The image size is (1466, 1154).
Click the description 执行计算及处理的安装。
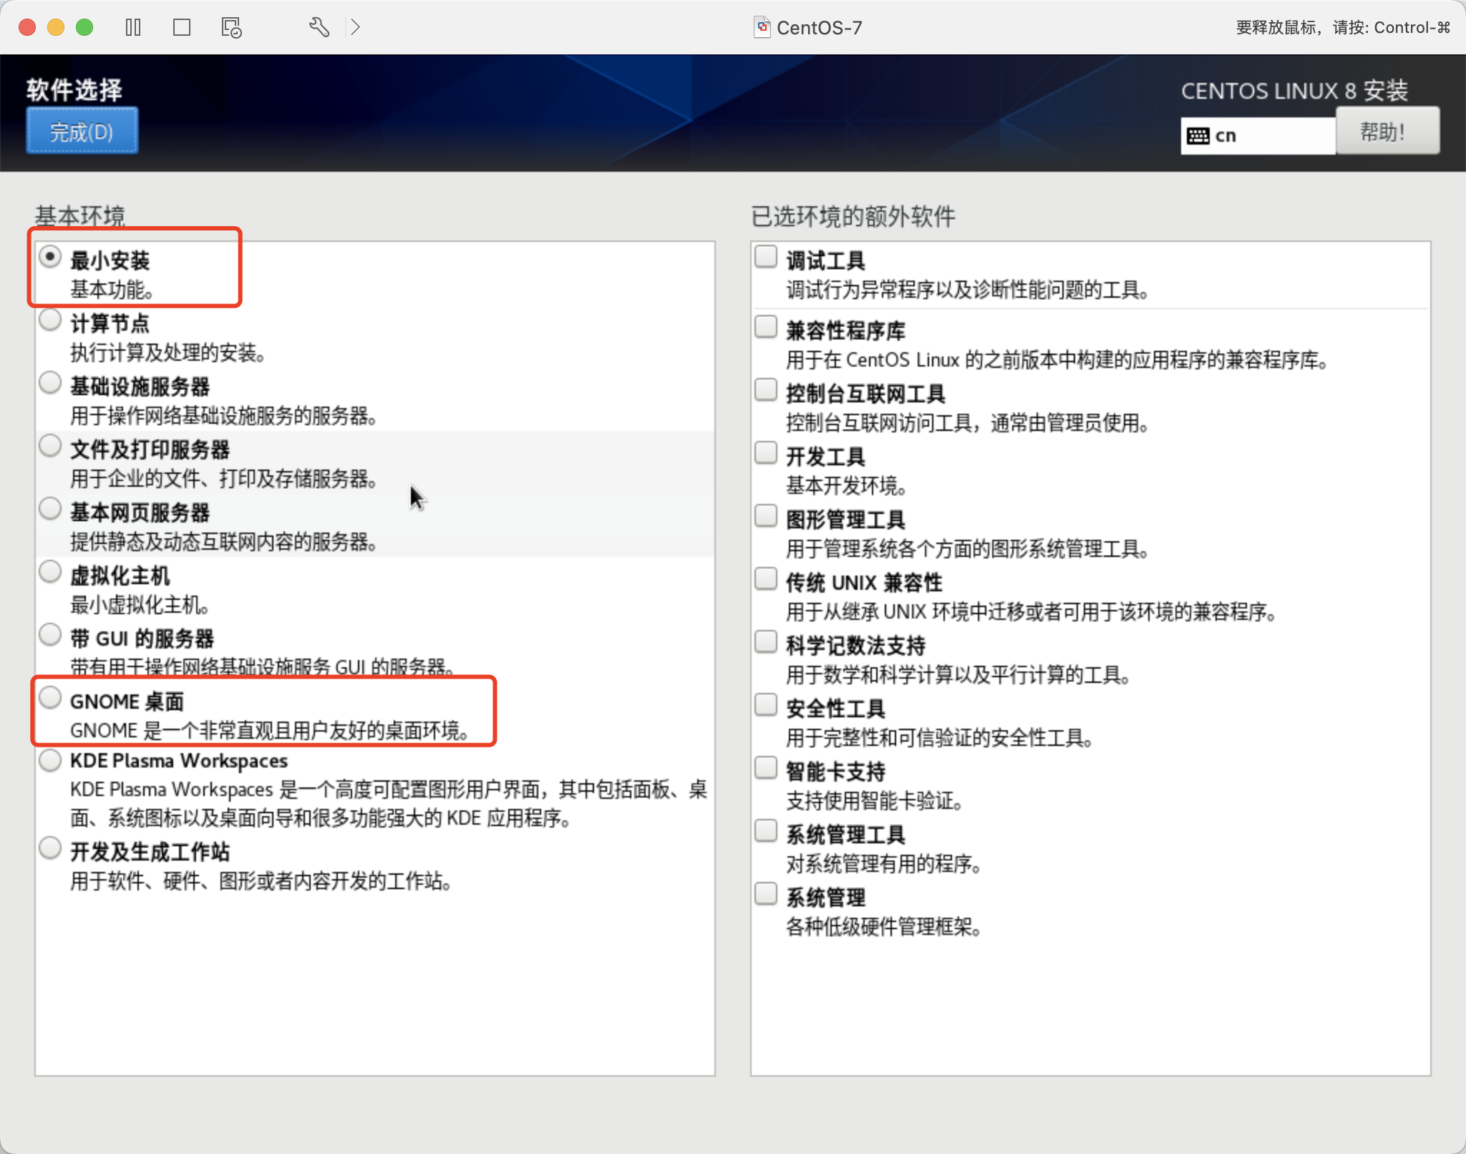(168, 353)
